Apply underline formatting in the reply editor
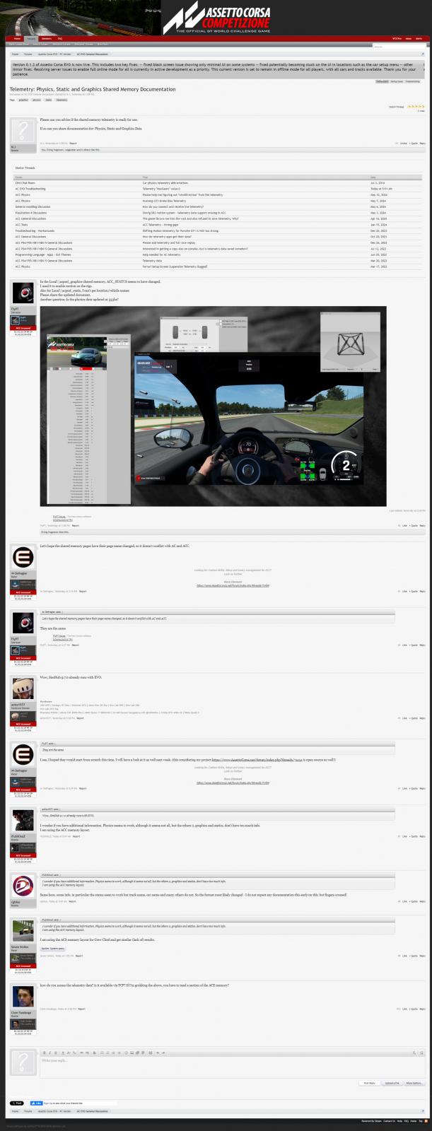The image size is (432, 1131). tap(55, 1053)
